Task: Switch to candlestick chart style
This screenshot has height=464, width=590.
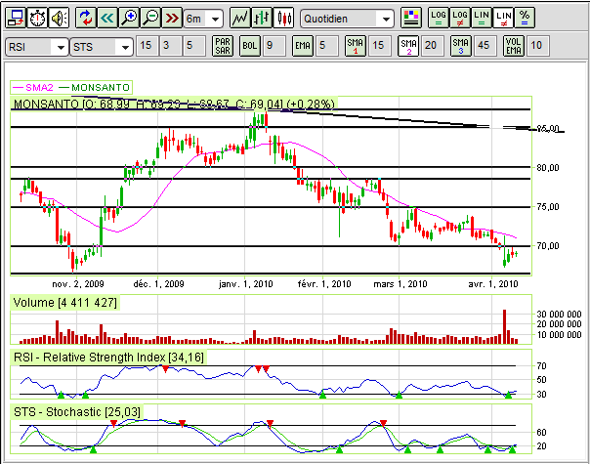Action: (x=283, y=18)
